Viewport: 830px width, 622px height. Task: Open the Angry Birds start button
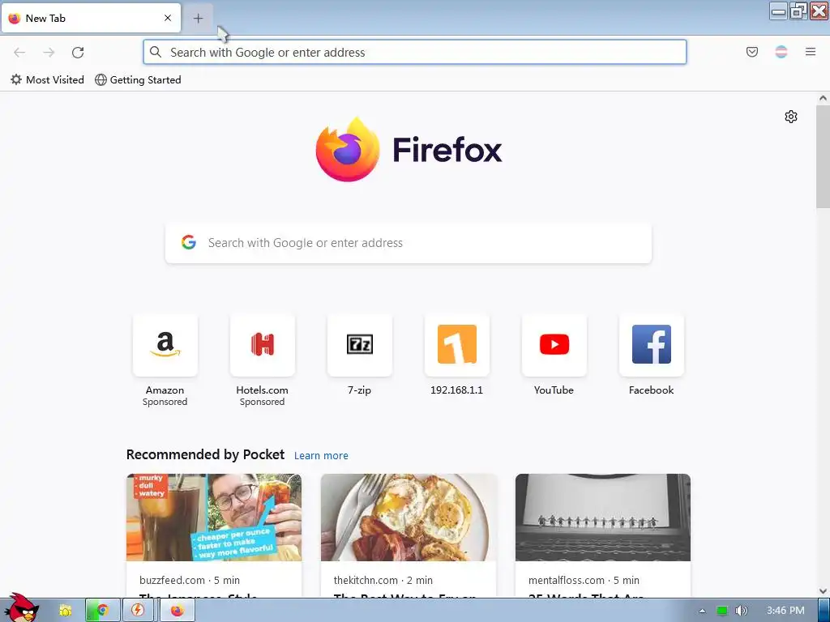[21, 607]
